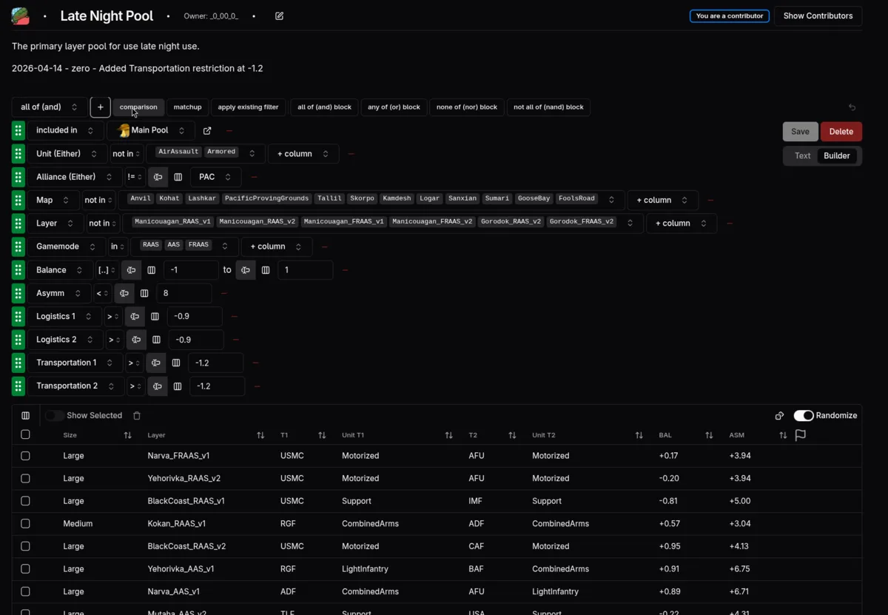Open '+ column' dropdown in Unit row
Image resolution: width=888 pixels, height=615 pixels.
point(303,154)
